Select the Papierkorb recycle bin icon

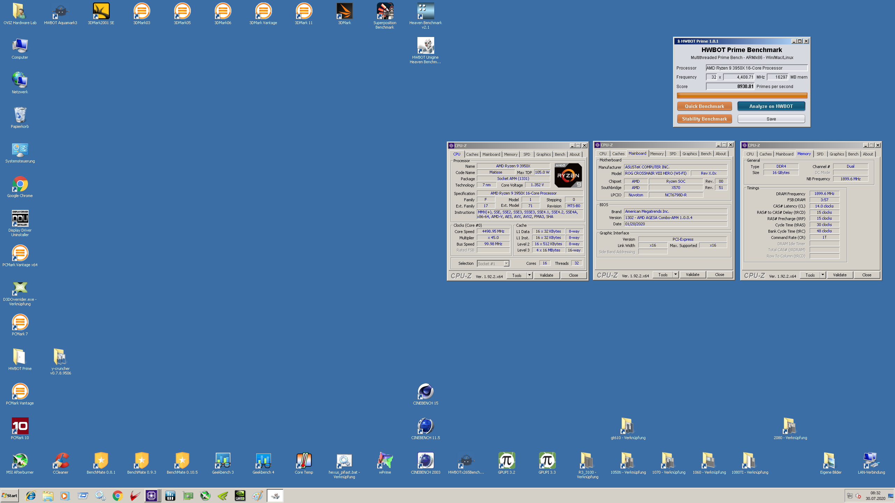[x=20, y=118]
